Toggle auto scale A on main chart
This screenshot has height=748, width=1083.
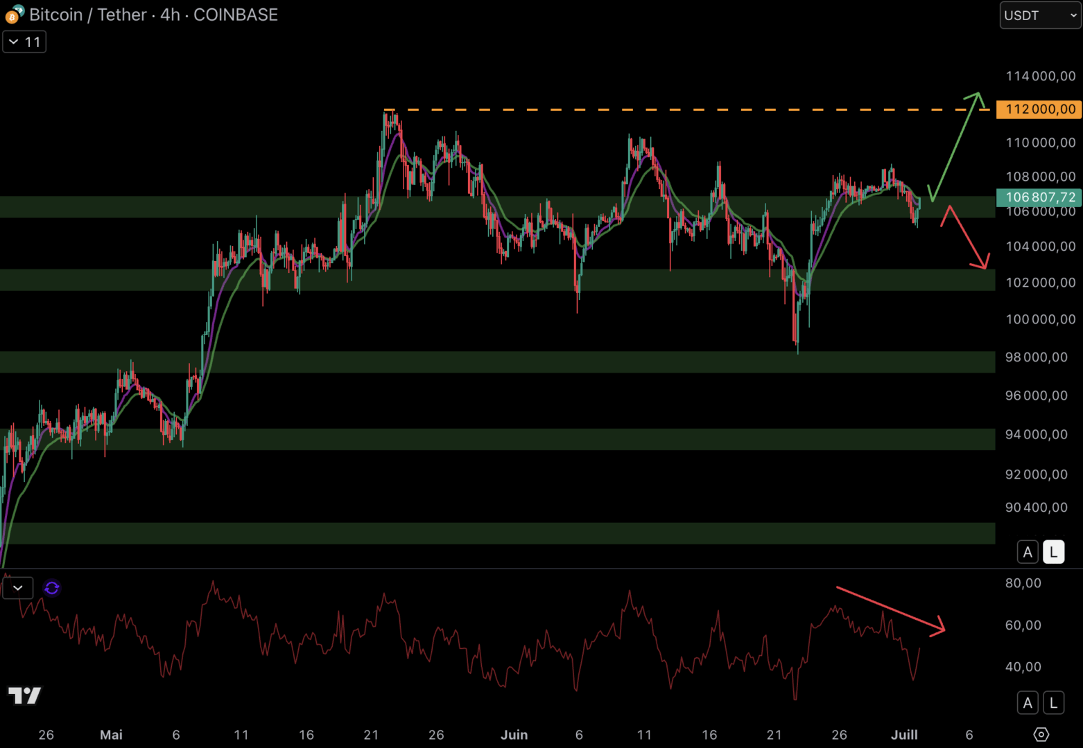[x=1028, y=552]
